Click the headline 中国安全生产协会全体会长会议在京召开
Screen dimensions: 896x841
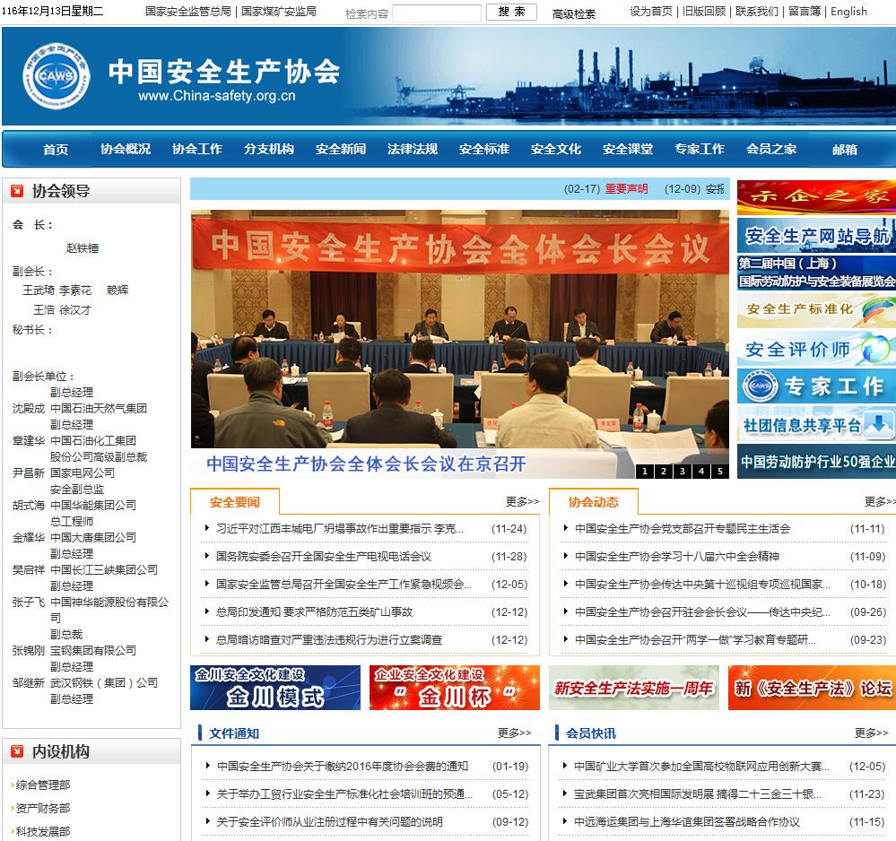366,464
